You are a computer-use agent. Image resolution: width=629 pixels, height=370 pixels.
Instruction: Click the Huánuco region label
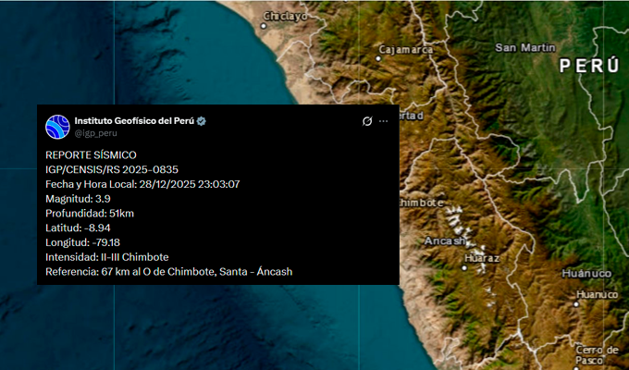586,274
